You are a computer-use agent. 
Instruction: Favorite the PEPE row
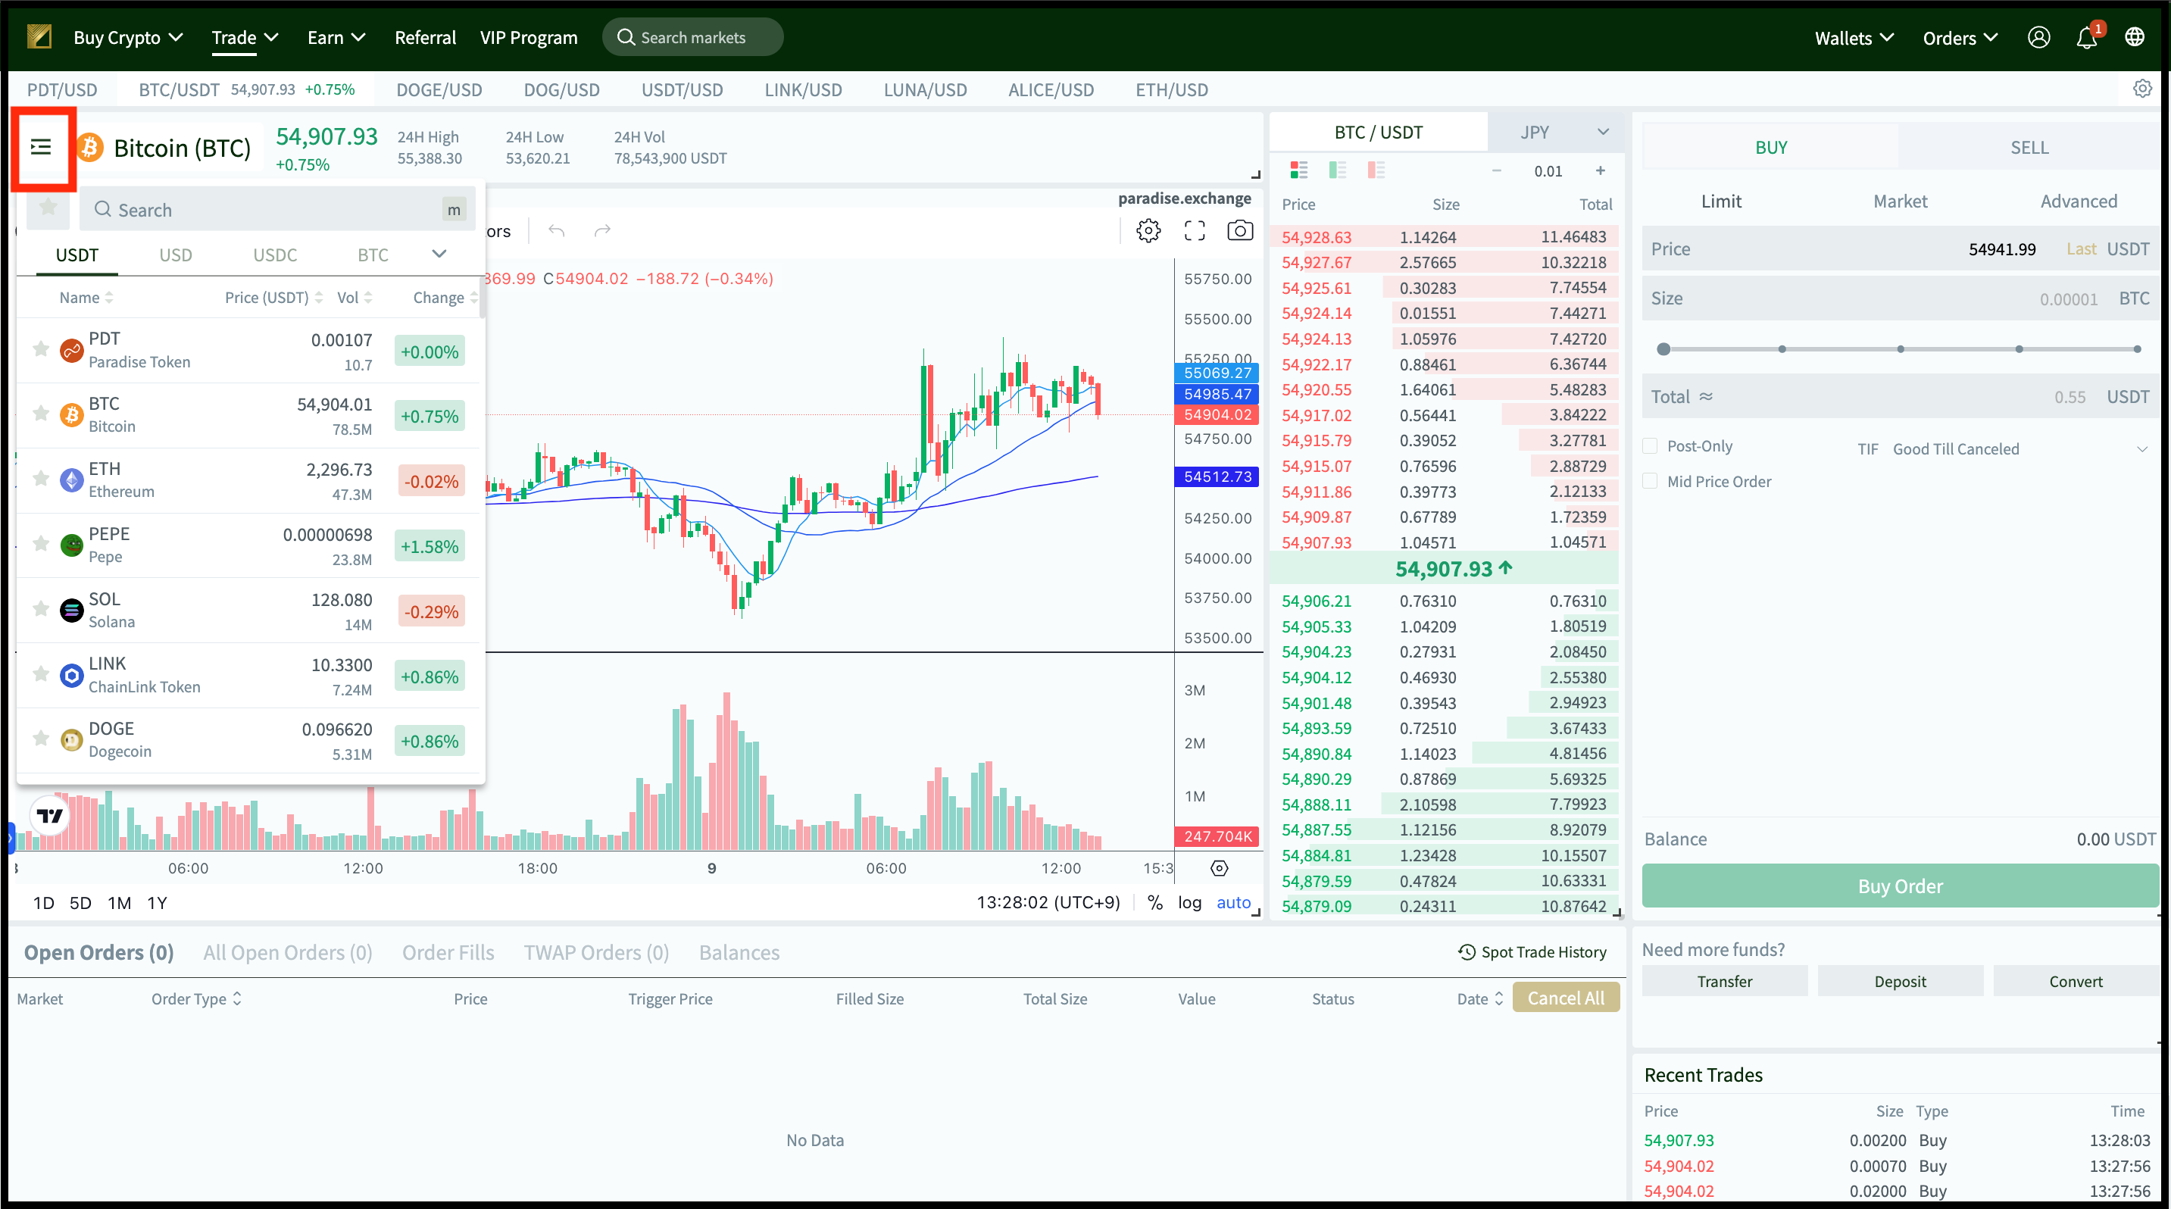[x=40, y=543]
